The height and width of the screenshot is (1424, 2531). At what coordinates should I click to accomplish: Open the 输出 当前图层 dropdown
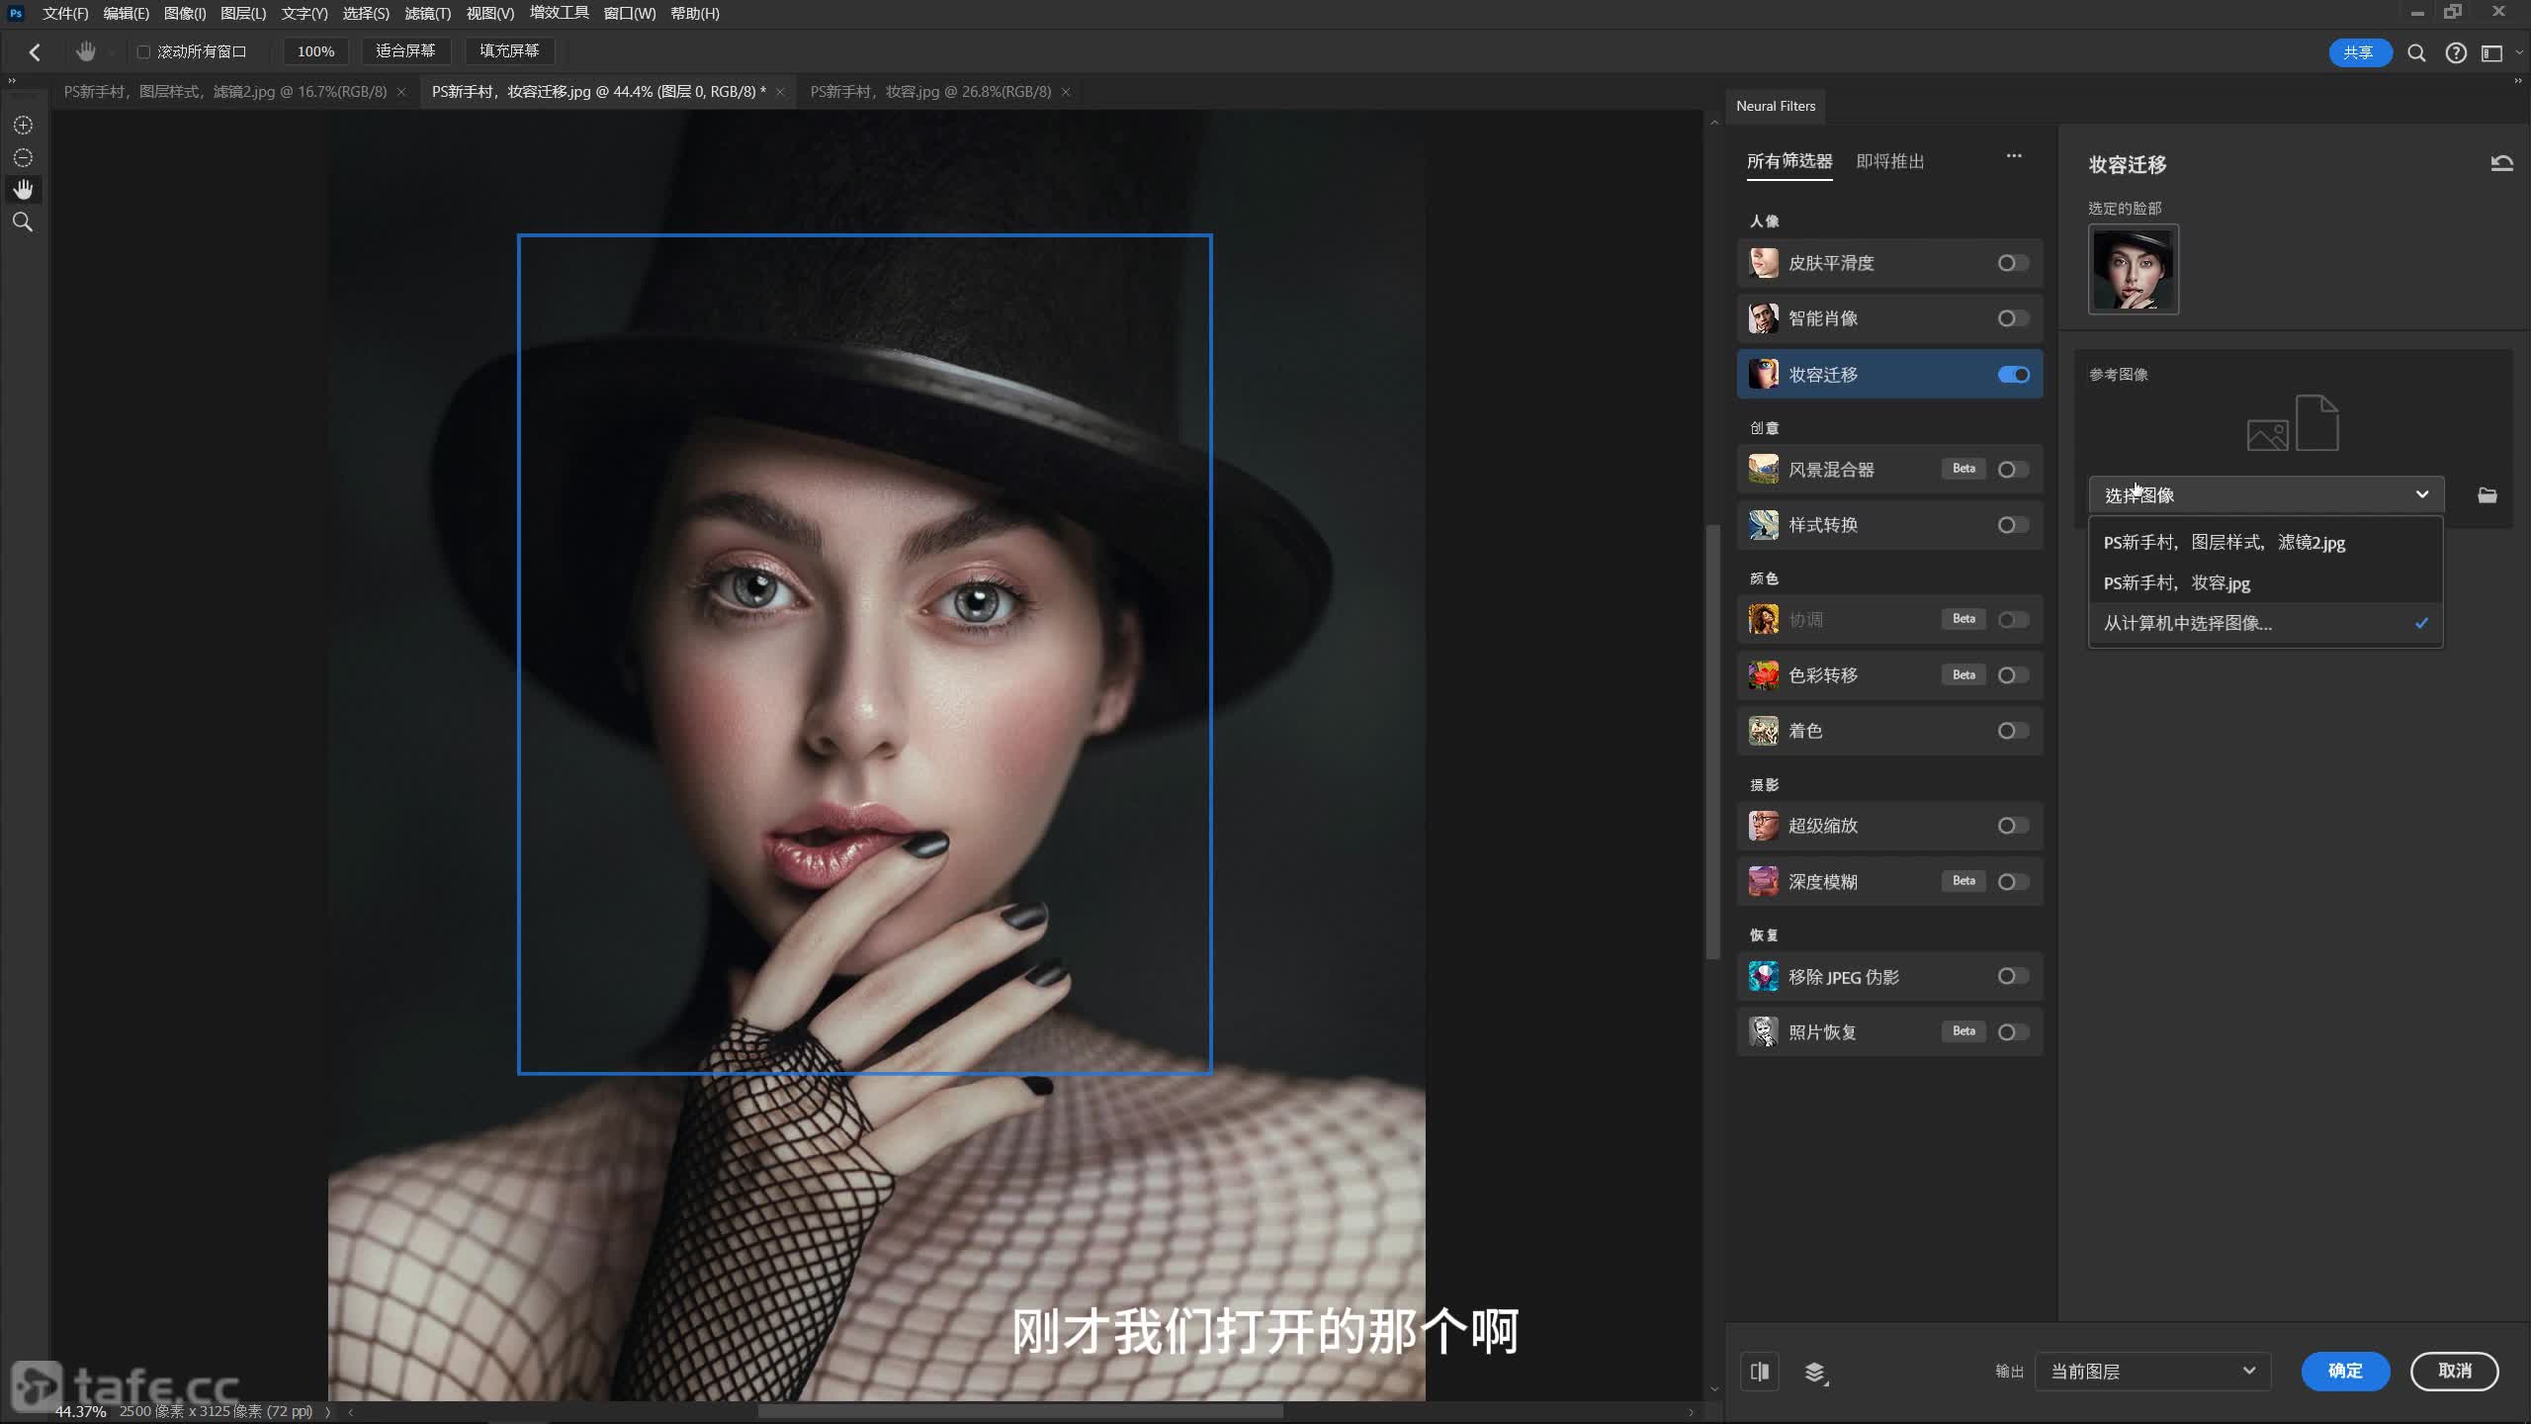point(2151,1372)
